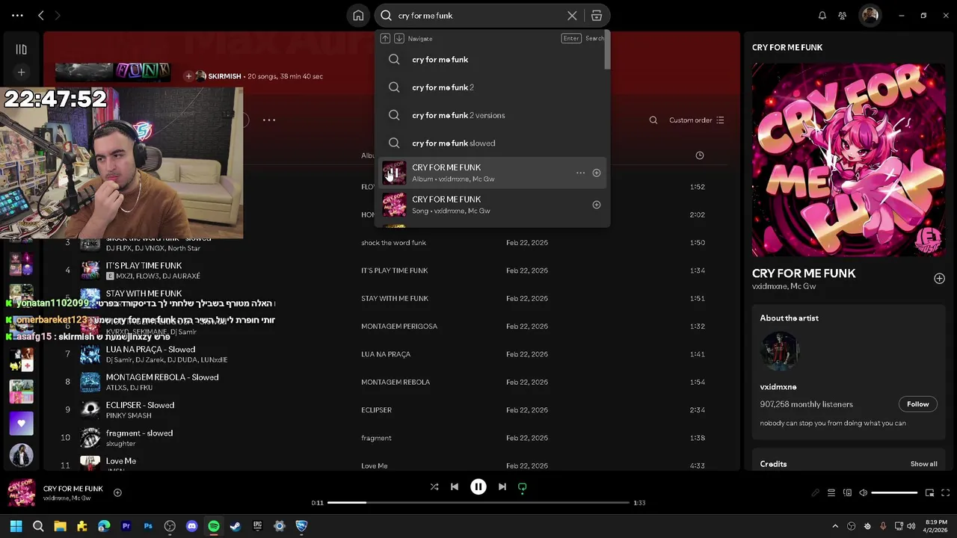Open the three-dot app menu
957x538 pixels.
(x=17, y=15)
